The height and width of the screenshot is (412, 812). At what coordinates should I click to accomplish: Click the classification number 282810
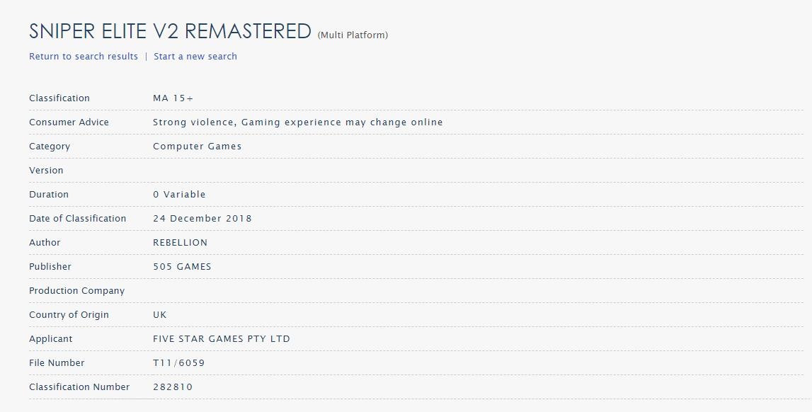(x=173, y=387)
